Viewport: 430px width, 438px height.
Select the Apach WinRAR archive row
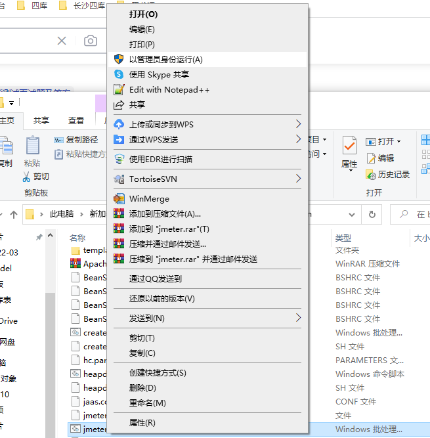(89, 264)
